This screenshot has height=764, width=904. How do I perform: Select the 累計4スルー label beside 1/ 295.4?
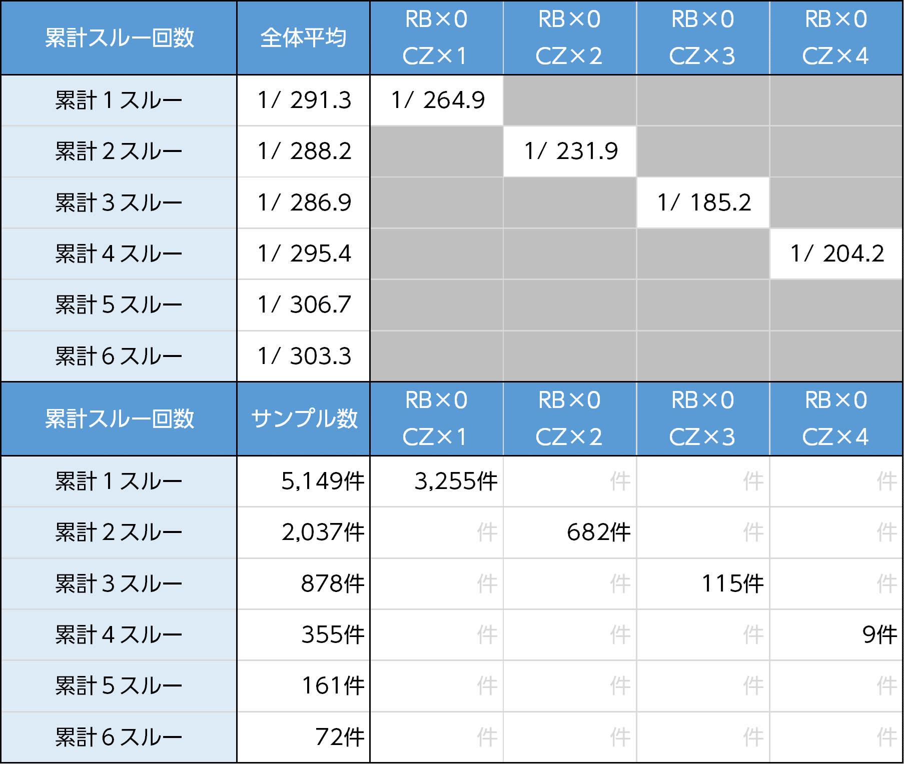[119, 253]
